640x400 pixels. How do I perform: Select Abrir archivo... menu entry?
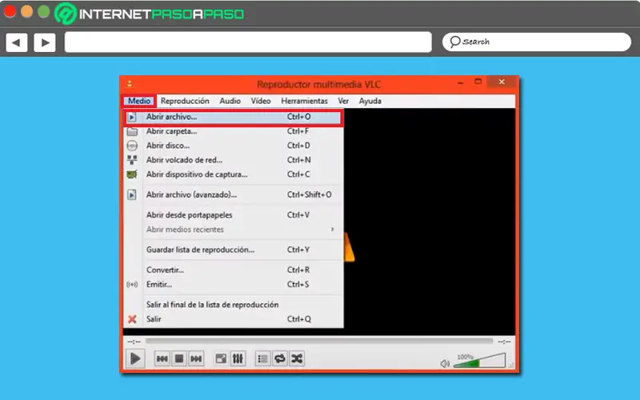[233, 117]
